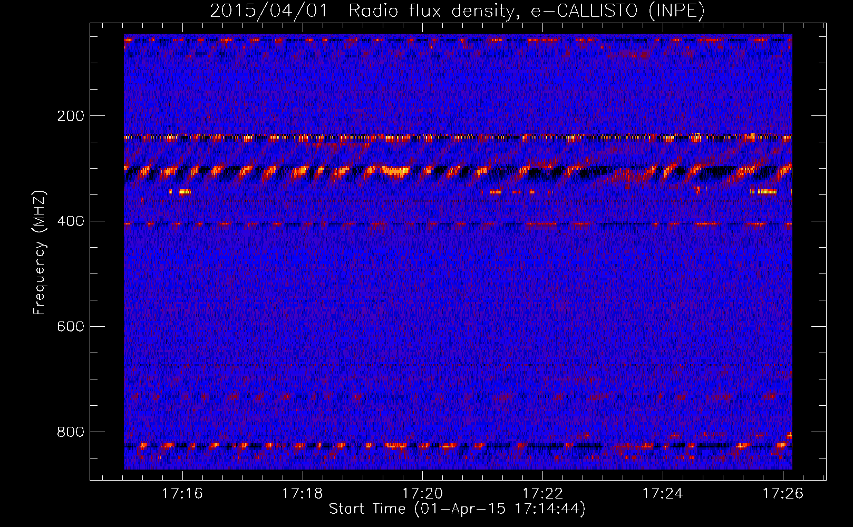Click the 800 frequency tick label

71,432
